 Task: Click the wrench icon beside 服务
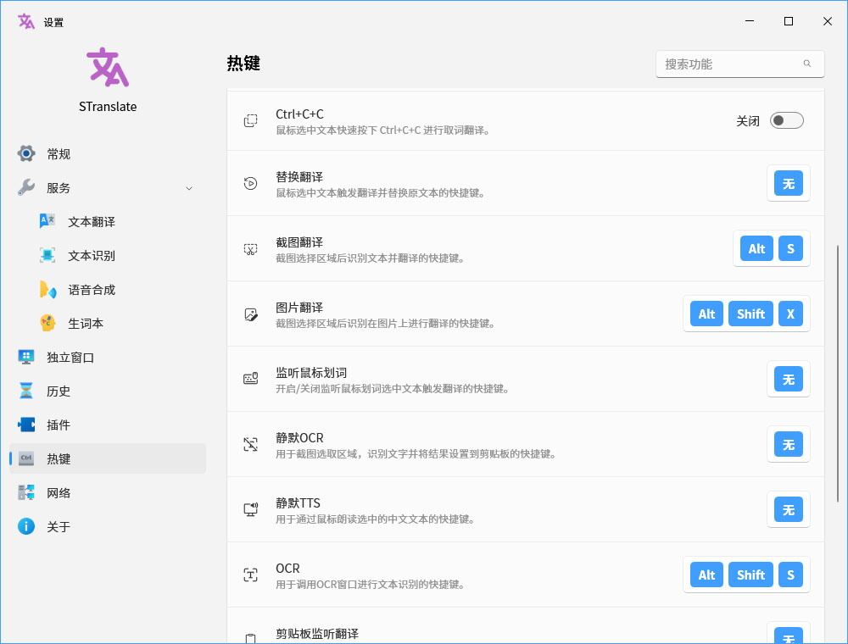[26, 187]
